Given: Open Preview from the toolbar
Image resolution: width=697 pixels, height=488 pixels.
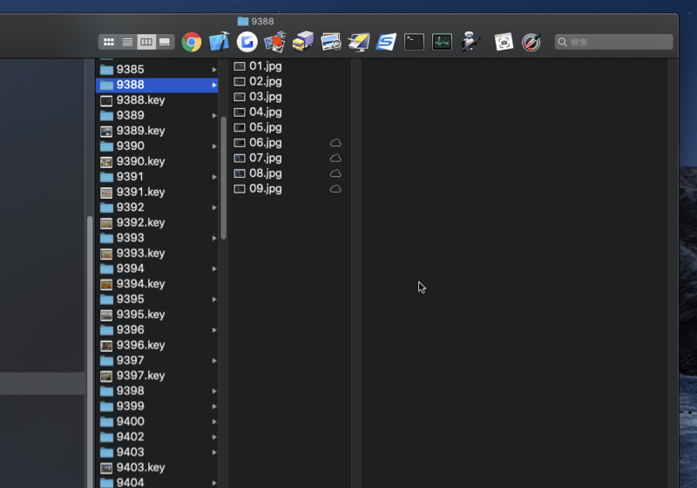Looking at the screenshot, I should tap(331, 42).
